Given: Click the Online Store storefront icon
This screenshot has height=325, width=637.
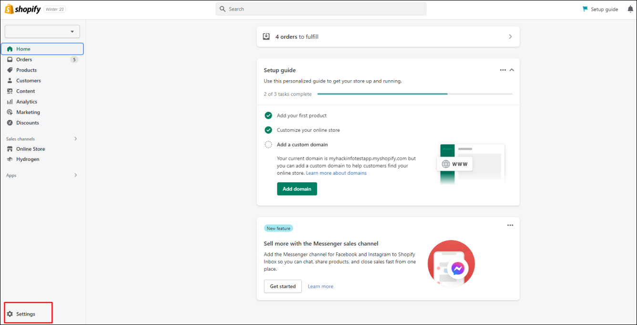Looking at the screenshot, I should 10,149.
